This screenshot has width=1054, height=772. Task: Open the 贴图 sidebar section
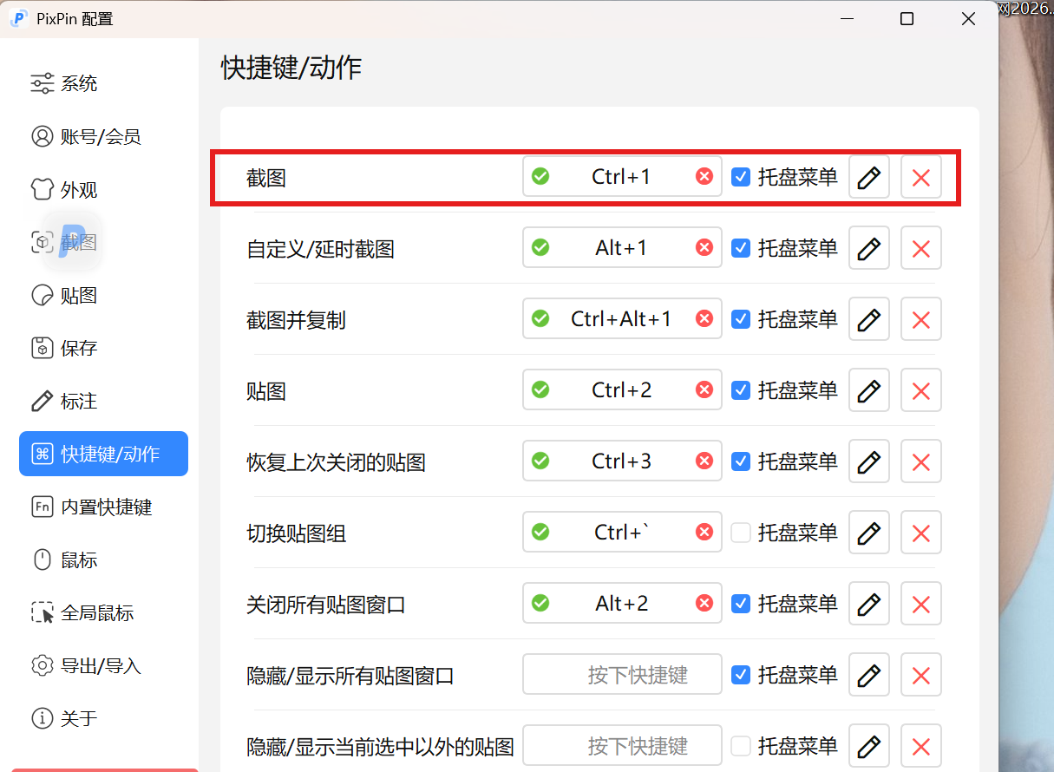(103, 296)
